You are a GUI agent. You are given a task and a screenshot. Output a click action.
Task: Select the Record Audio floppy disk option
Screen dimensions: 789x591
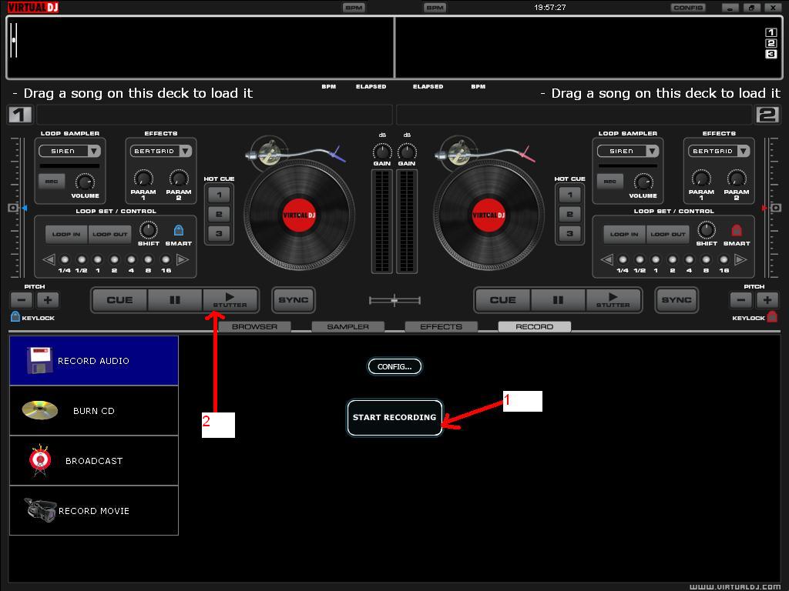93,360
